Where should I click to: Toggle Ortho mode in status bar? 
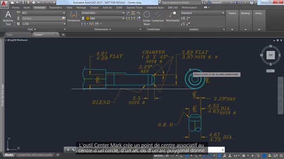pos(181,156)
